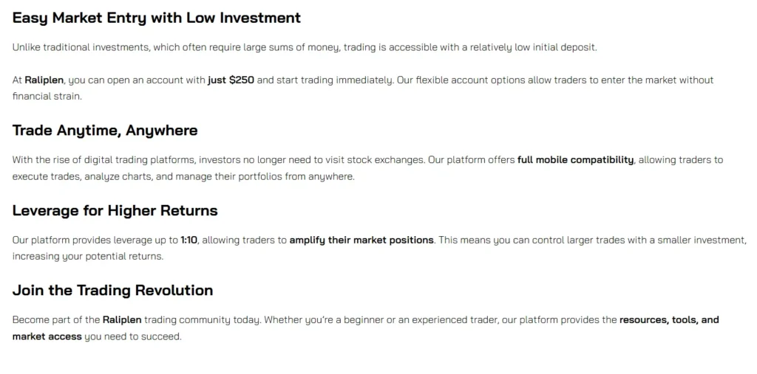Click the line starting "execute trades, analyze charts"

point(183,176)
